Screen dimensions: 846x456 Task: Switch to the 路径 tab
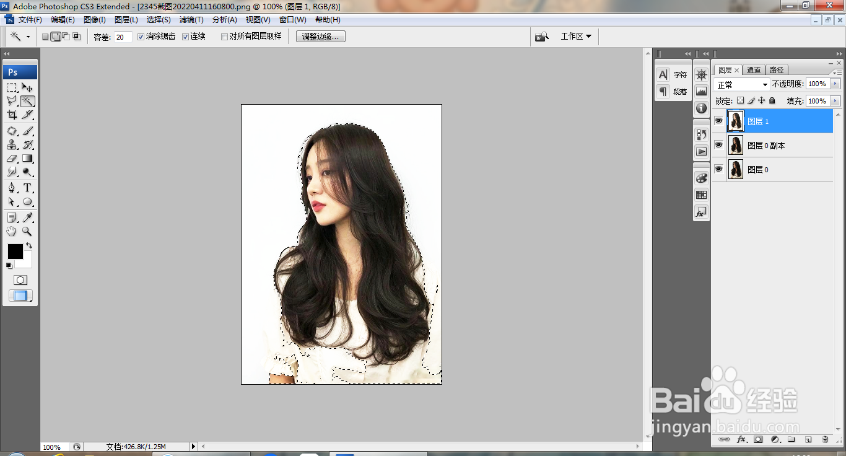coord(777,70)
